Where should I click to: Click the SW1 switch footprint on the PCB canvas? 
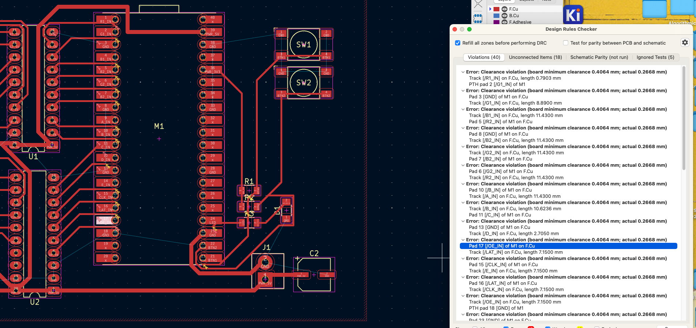pos(304,45)
